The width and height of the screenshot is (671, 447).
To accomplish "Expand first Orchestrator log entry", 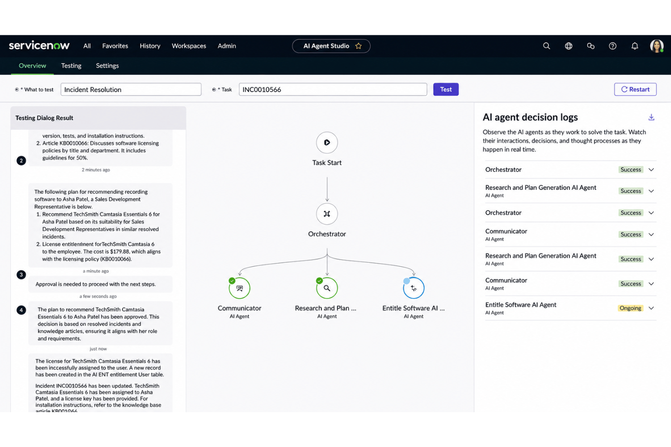I will tap(651, 170).
